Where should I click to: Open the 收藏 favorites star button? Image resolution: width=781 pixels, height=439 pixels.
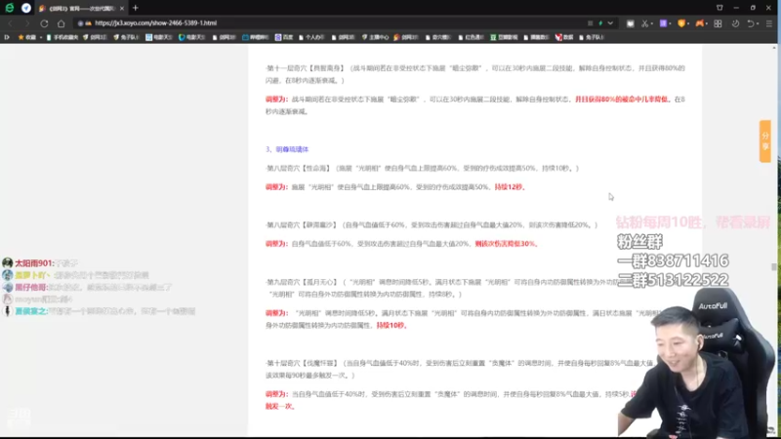[x=27, y=37]
